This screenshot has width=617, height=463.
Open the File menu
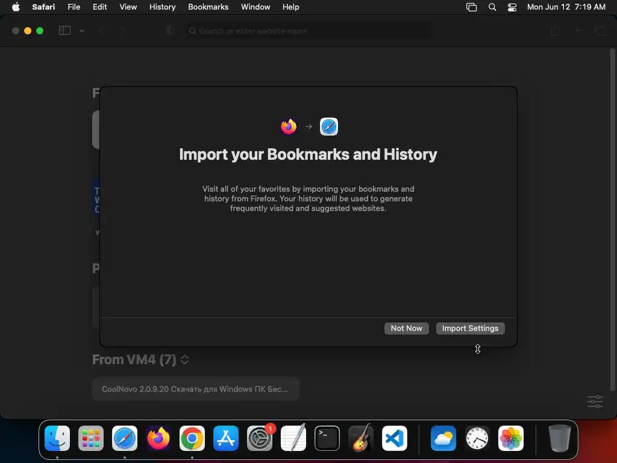click(x=74, y=7)
